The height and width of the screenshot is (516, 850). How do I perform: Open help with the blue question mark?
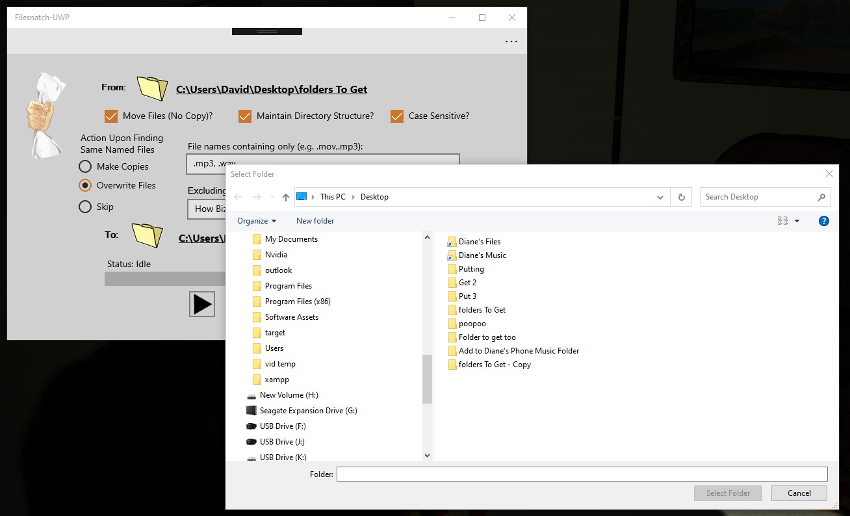tap(824, 221)
